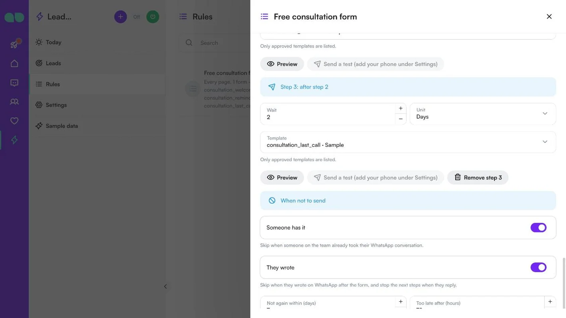The image size is (566, 318).
Task: Expand the Unit Days dropdown
Action: (483, 114)
